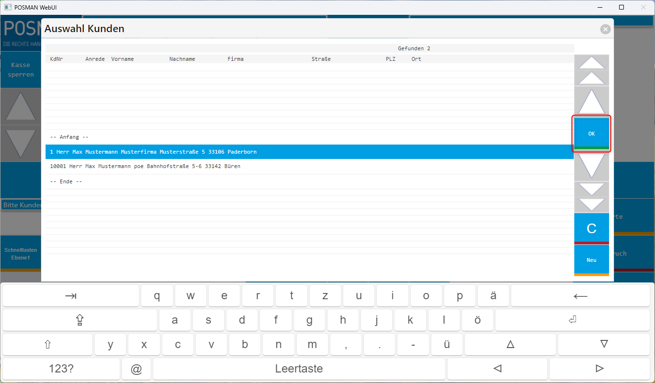Viewport: 655px width, 383px height.
Task: Click the single down arrow below OK
Action: coord(591,166)
